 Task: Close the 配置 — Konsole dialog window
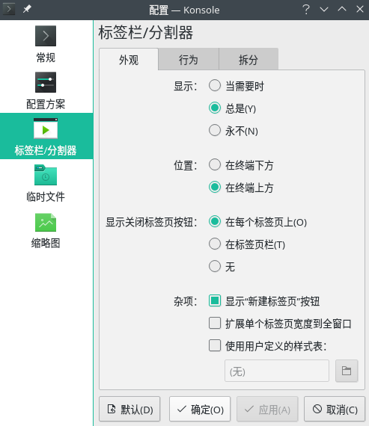tap(360, 10)
